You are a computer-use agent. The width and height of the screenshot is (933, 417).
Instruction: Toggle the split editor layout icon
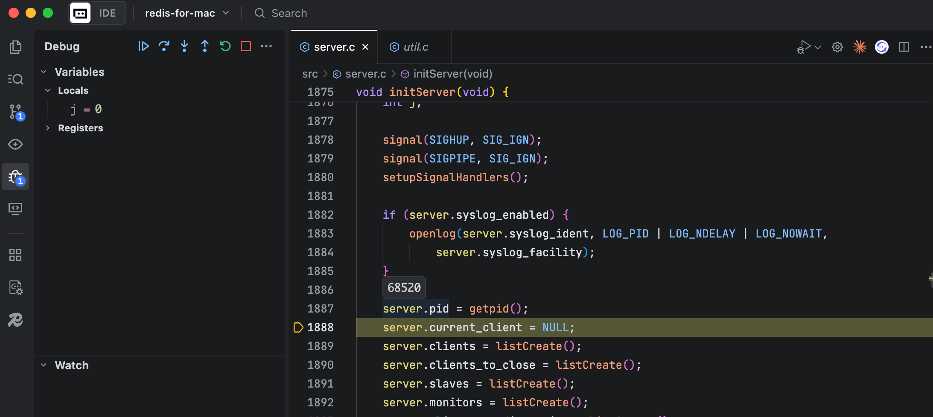(x=904, y=47)
